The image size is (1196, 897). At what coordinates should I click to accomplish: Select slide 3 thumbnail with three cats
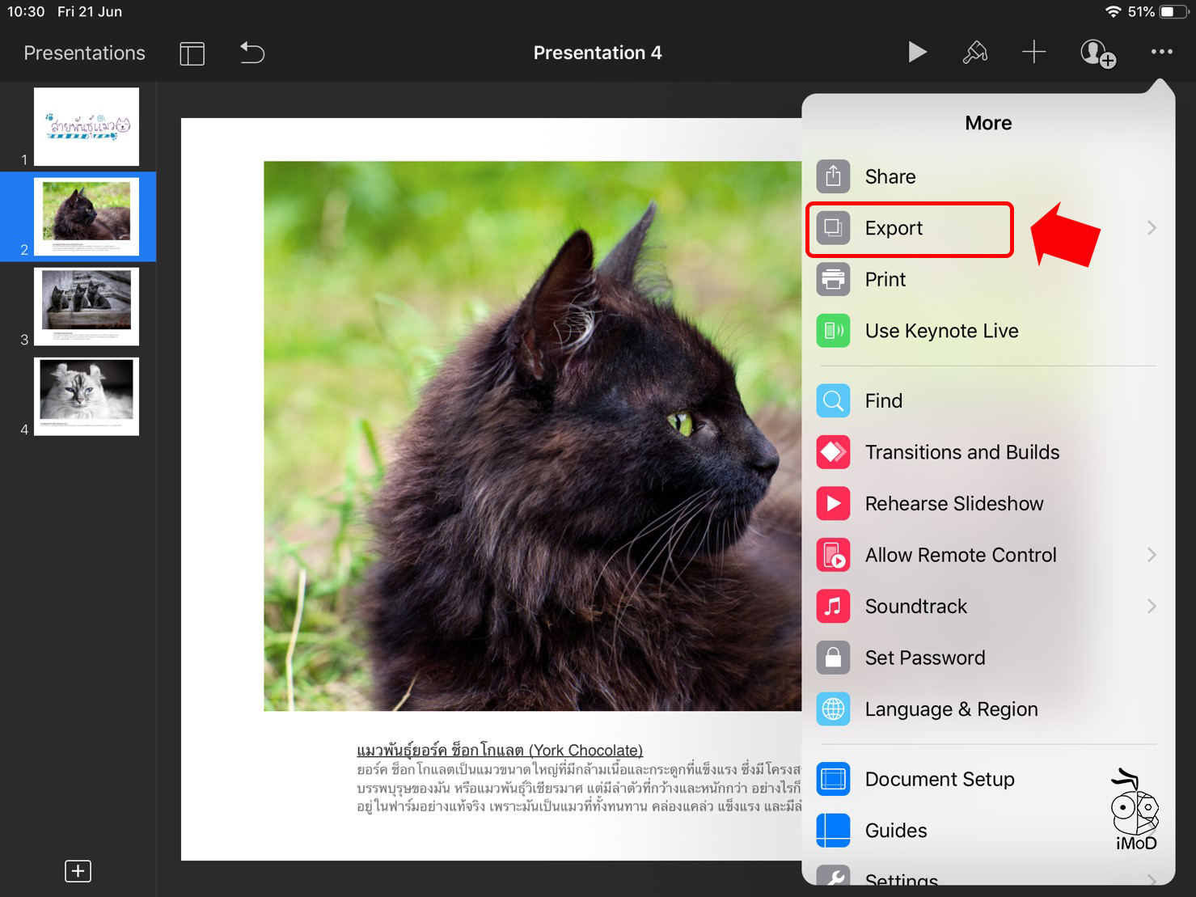tap(87, 307)
